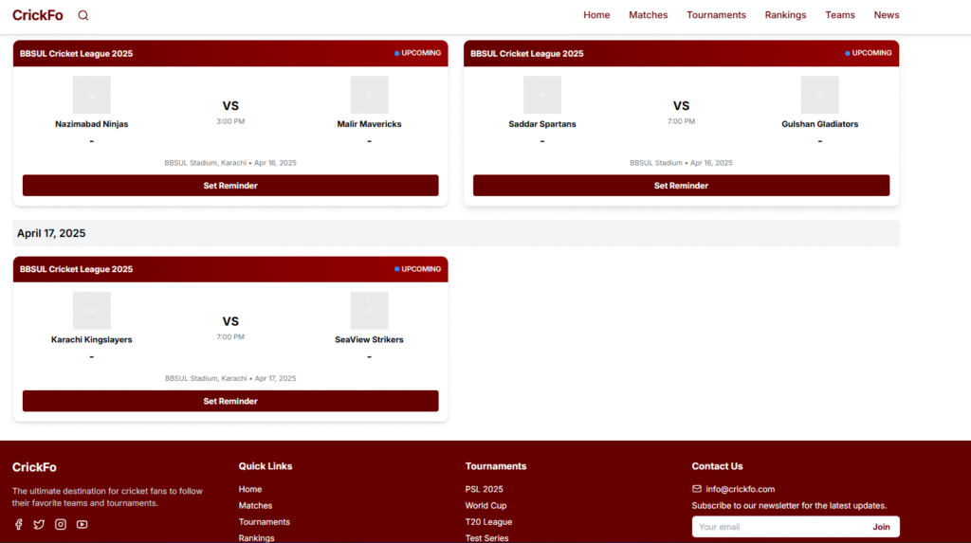Set reminder for Nazimabad Ninjas vs Malir Mavericks
The image size is (971, 543).
pos(230,186)
